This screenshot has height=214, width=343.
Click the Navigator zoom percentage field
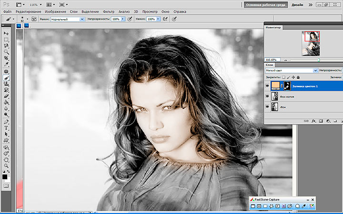pyautogui.click(x=273, y=59)
